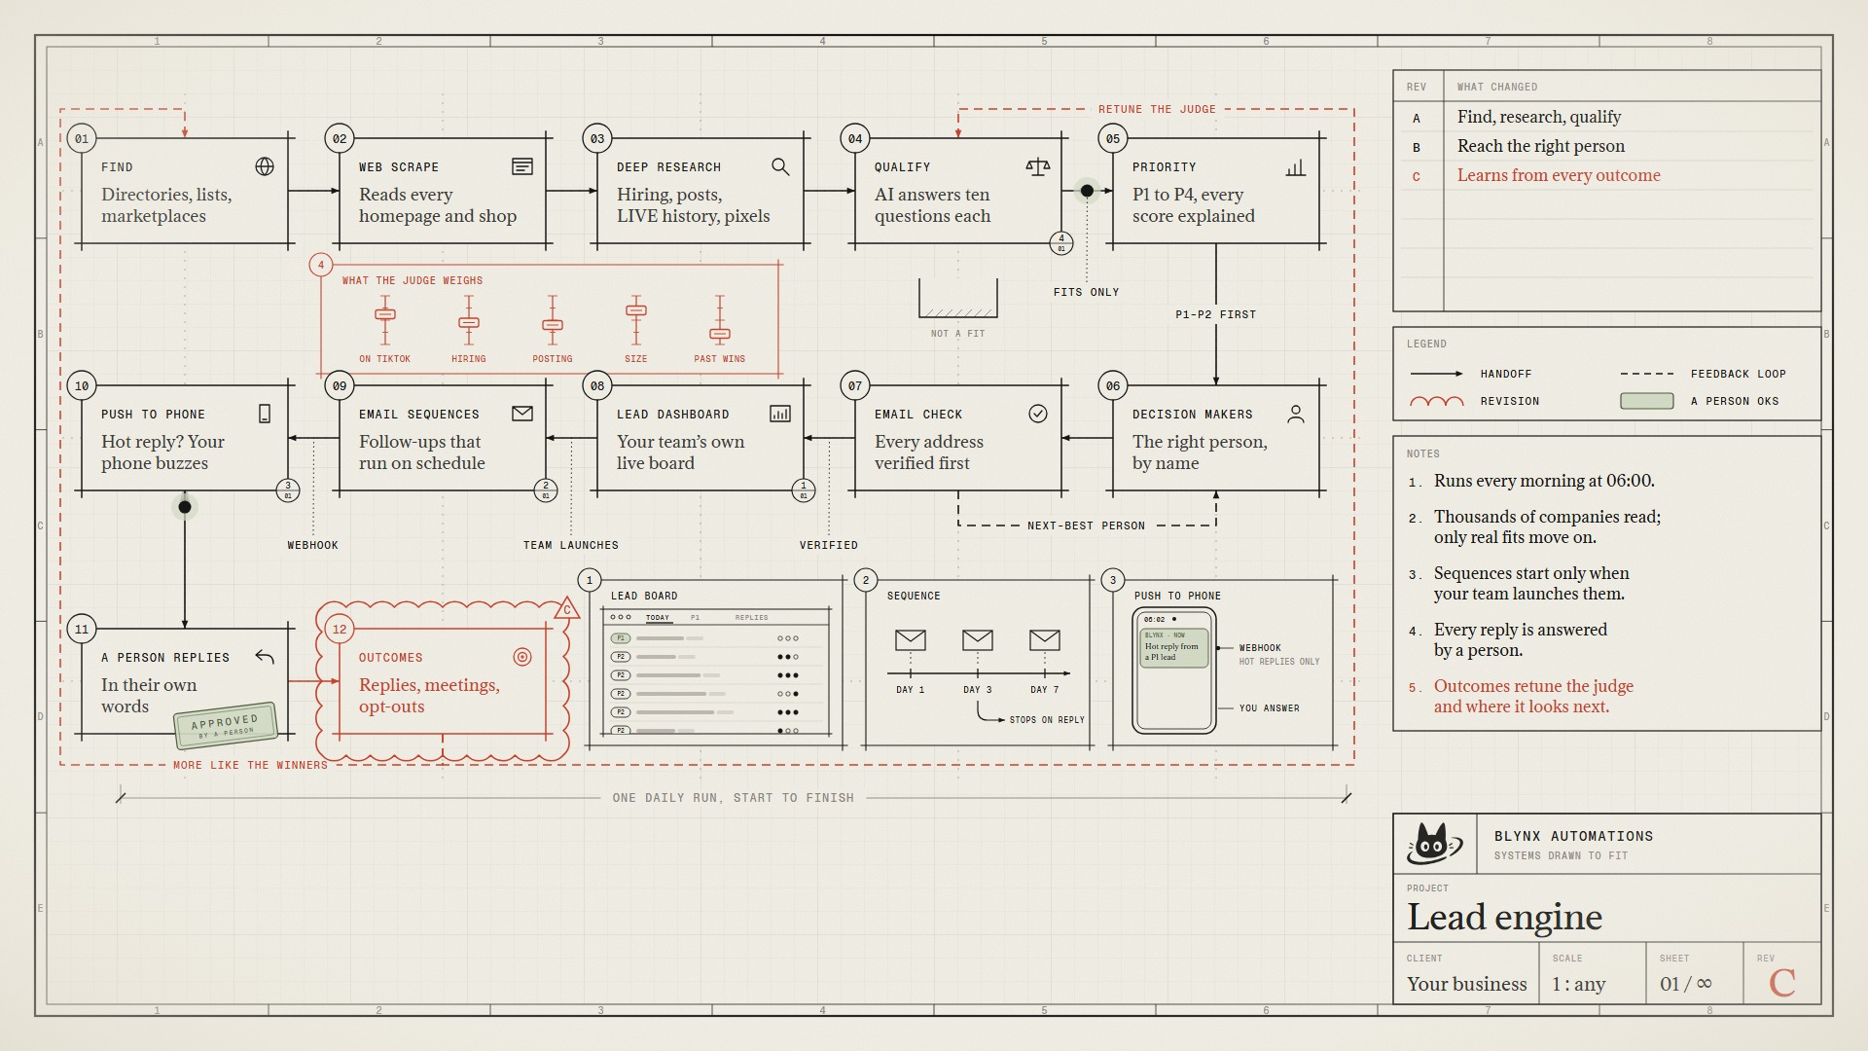
Task: Click the green A PERSON OKS legend swatch
Action: coord(1646,401)
